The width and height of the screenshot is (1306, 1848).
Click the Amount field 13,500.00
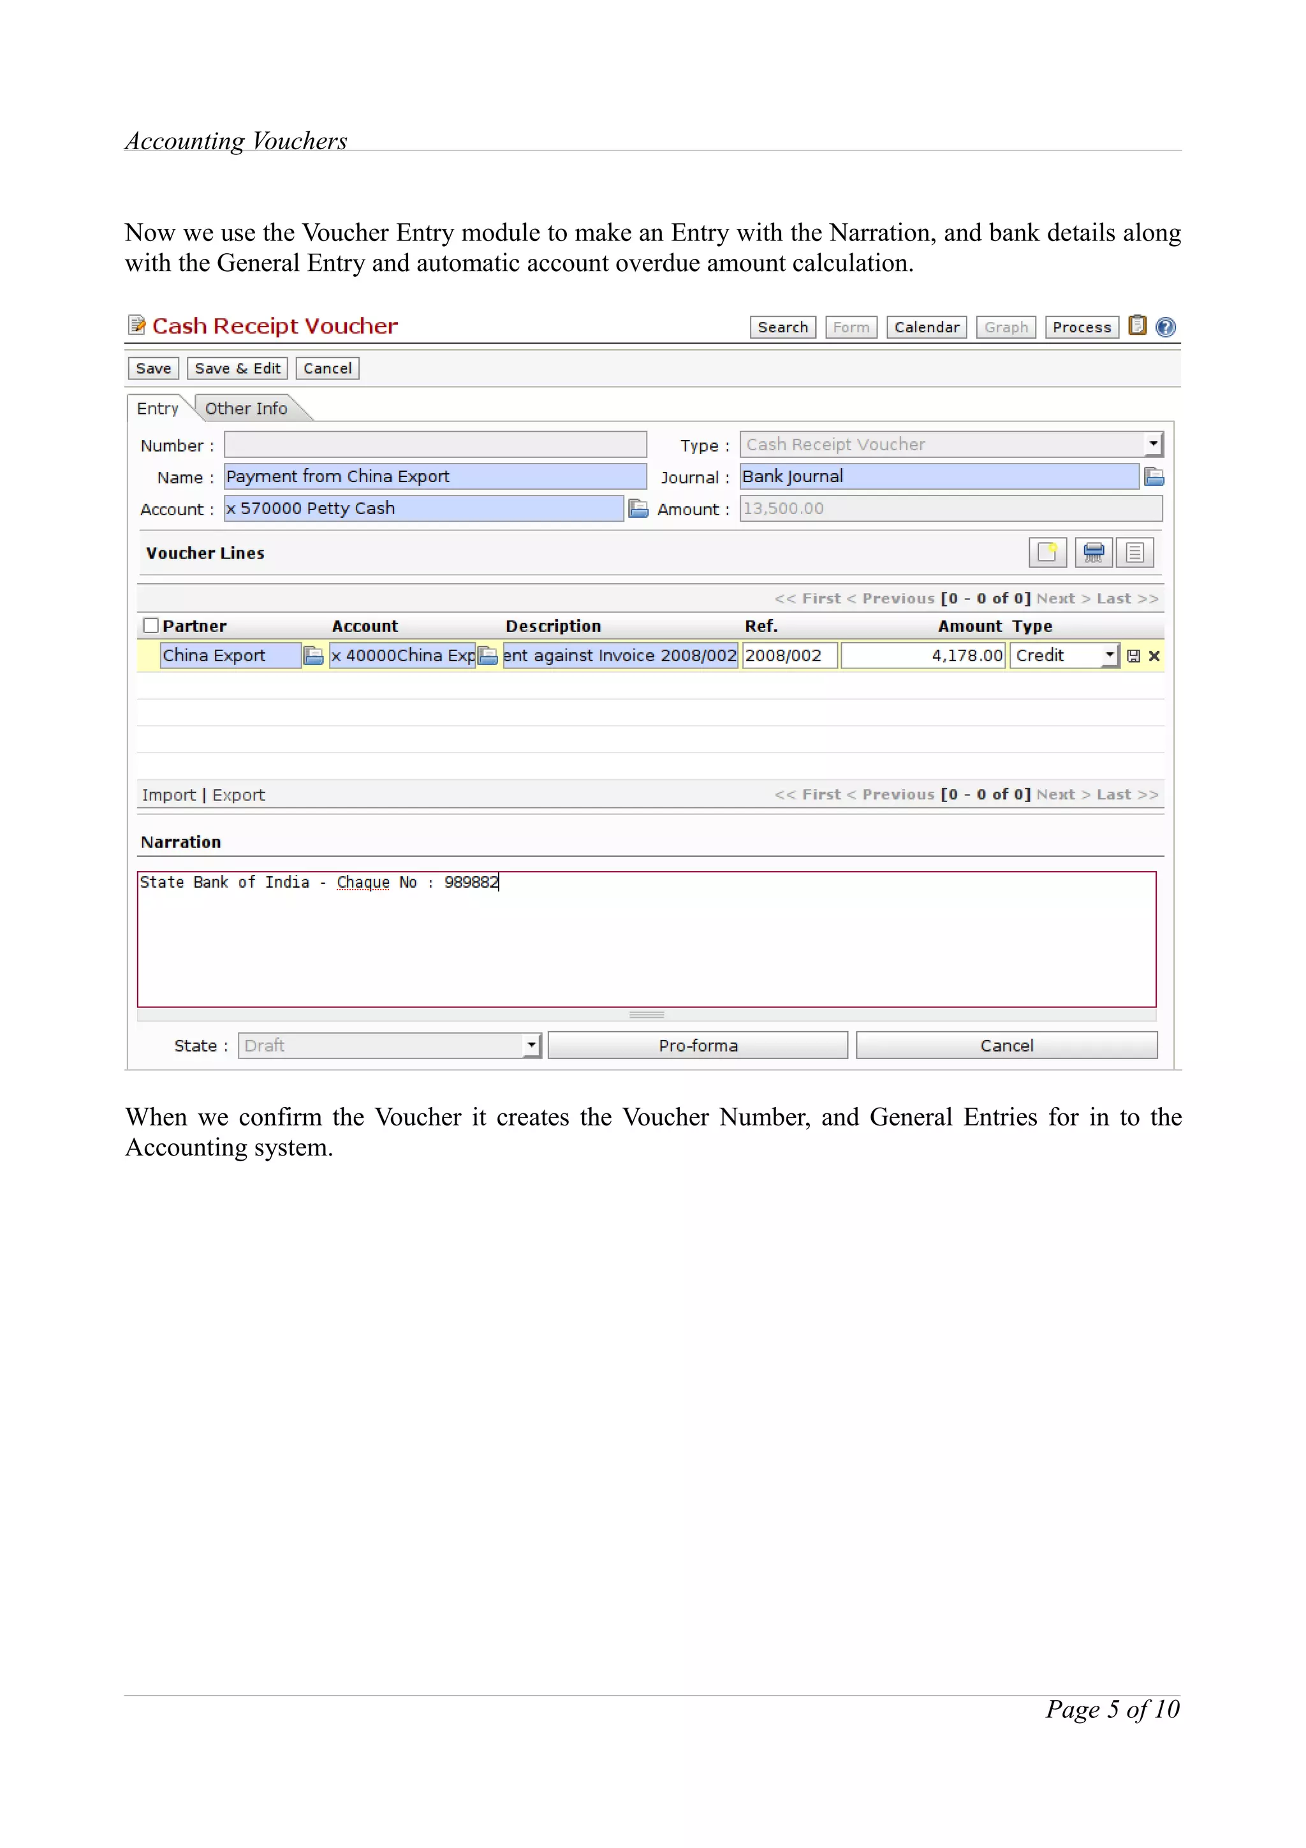[951, 509]
